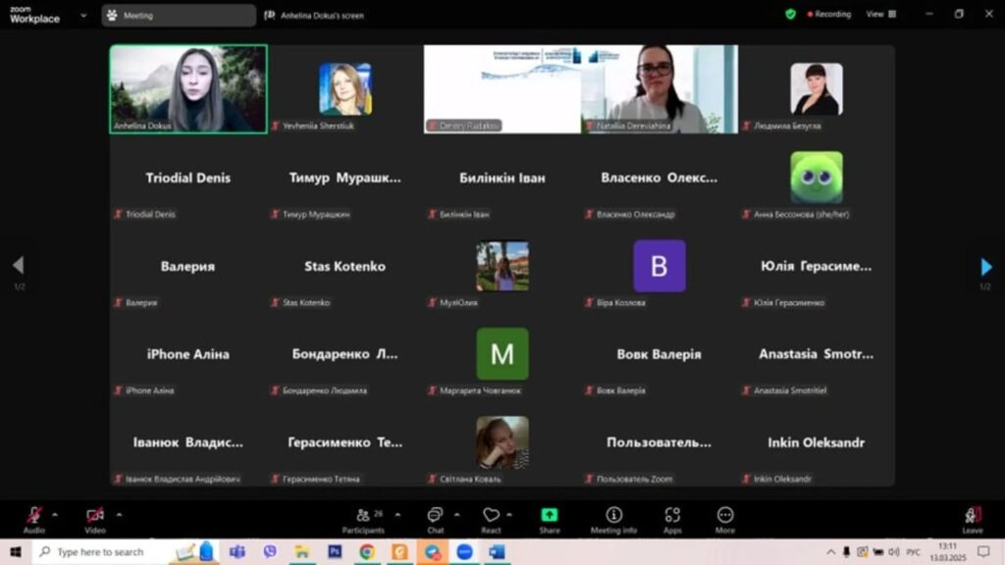Go to the next page of participants

[x=985, y=267]
